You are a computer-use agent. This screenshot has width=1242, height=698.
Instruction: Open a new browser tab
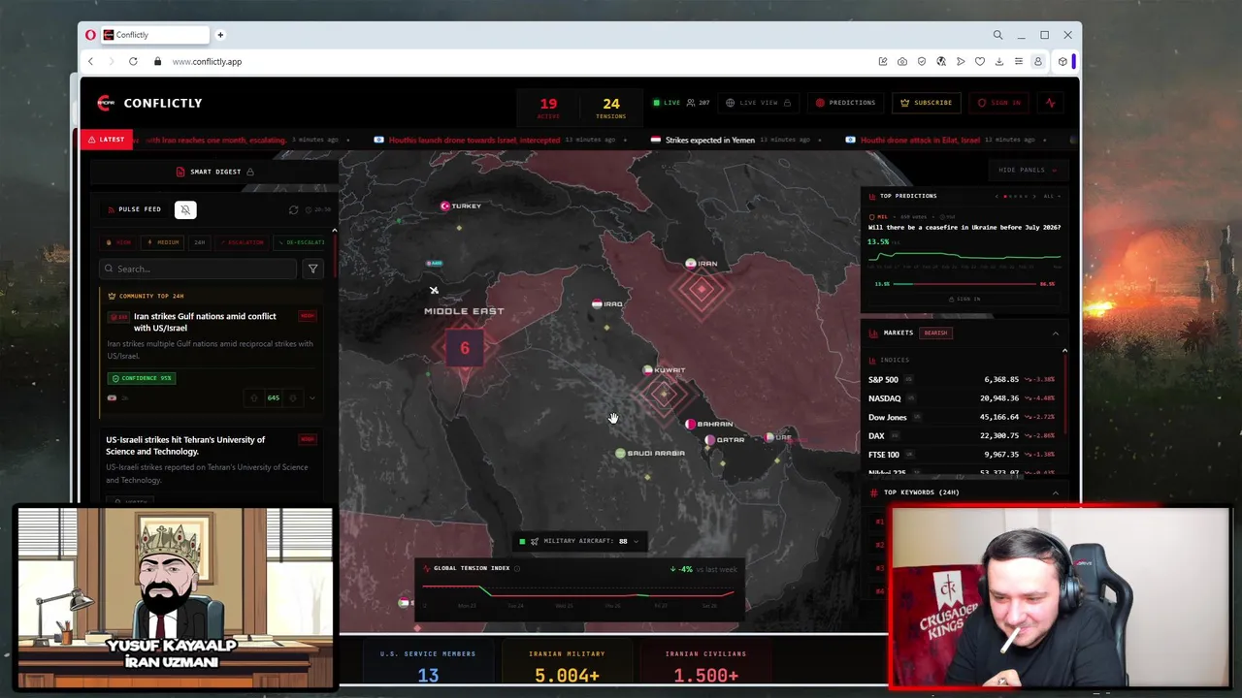[220, 35]
